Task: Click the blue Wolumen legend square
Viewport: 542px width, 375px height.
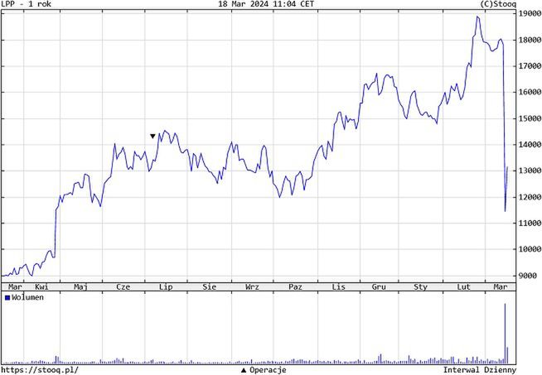Action: point(7,298)
